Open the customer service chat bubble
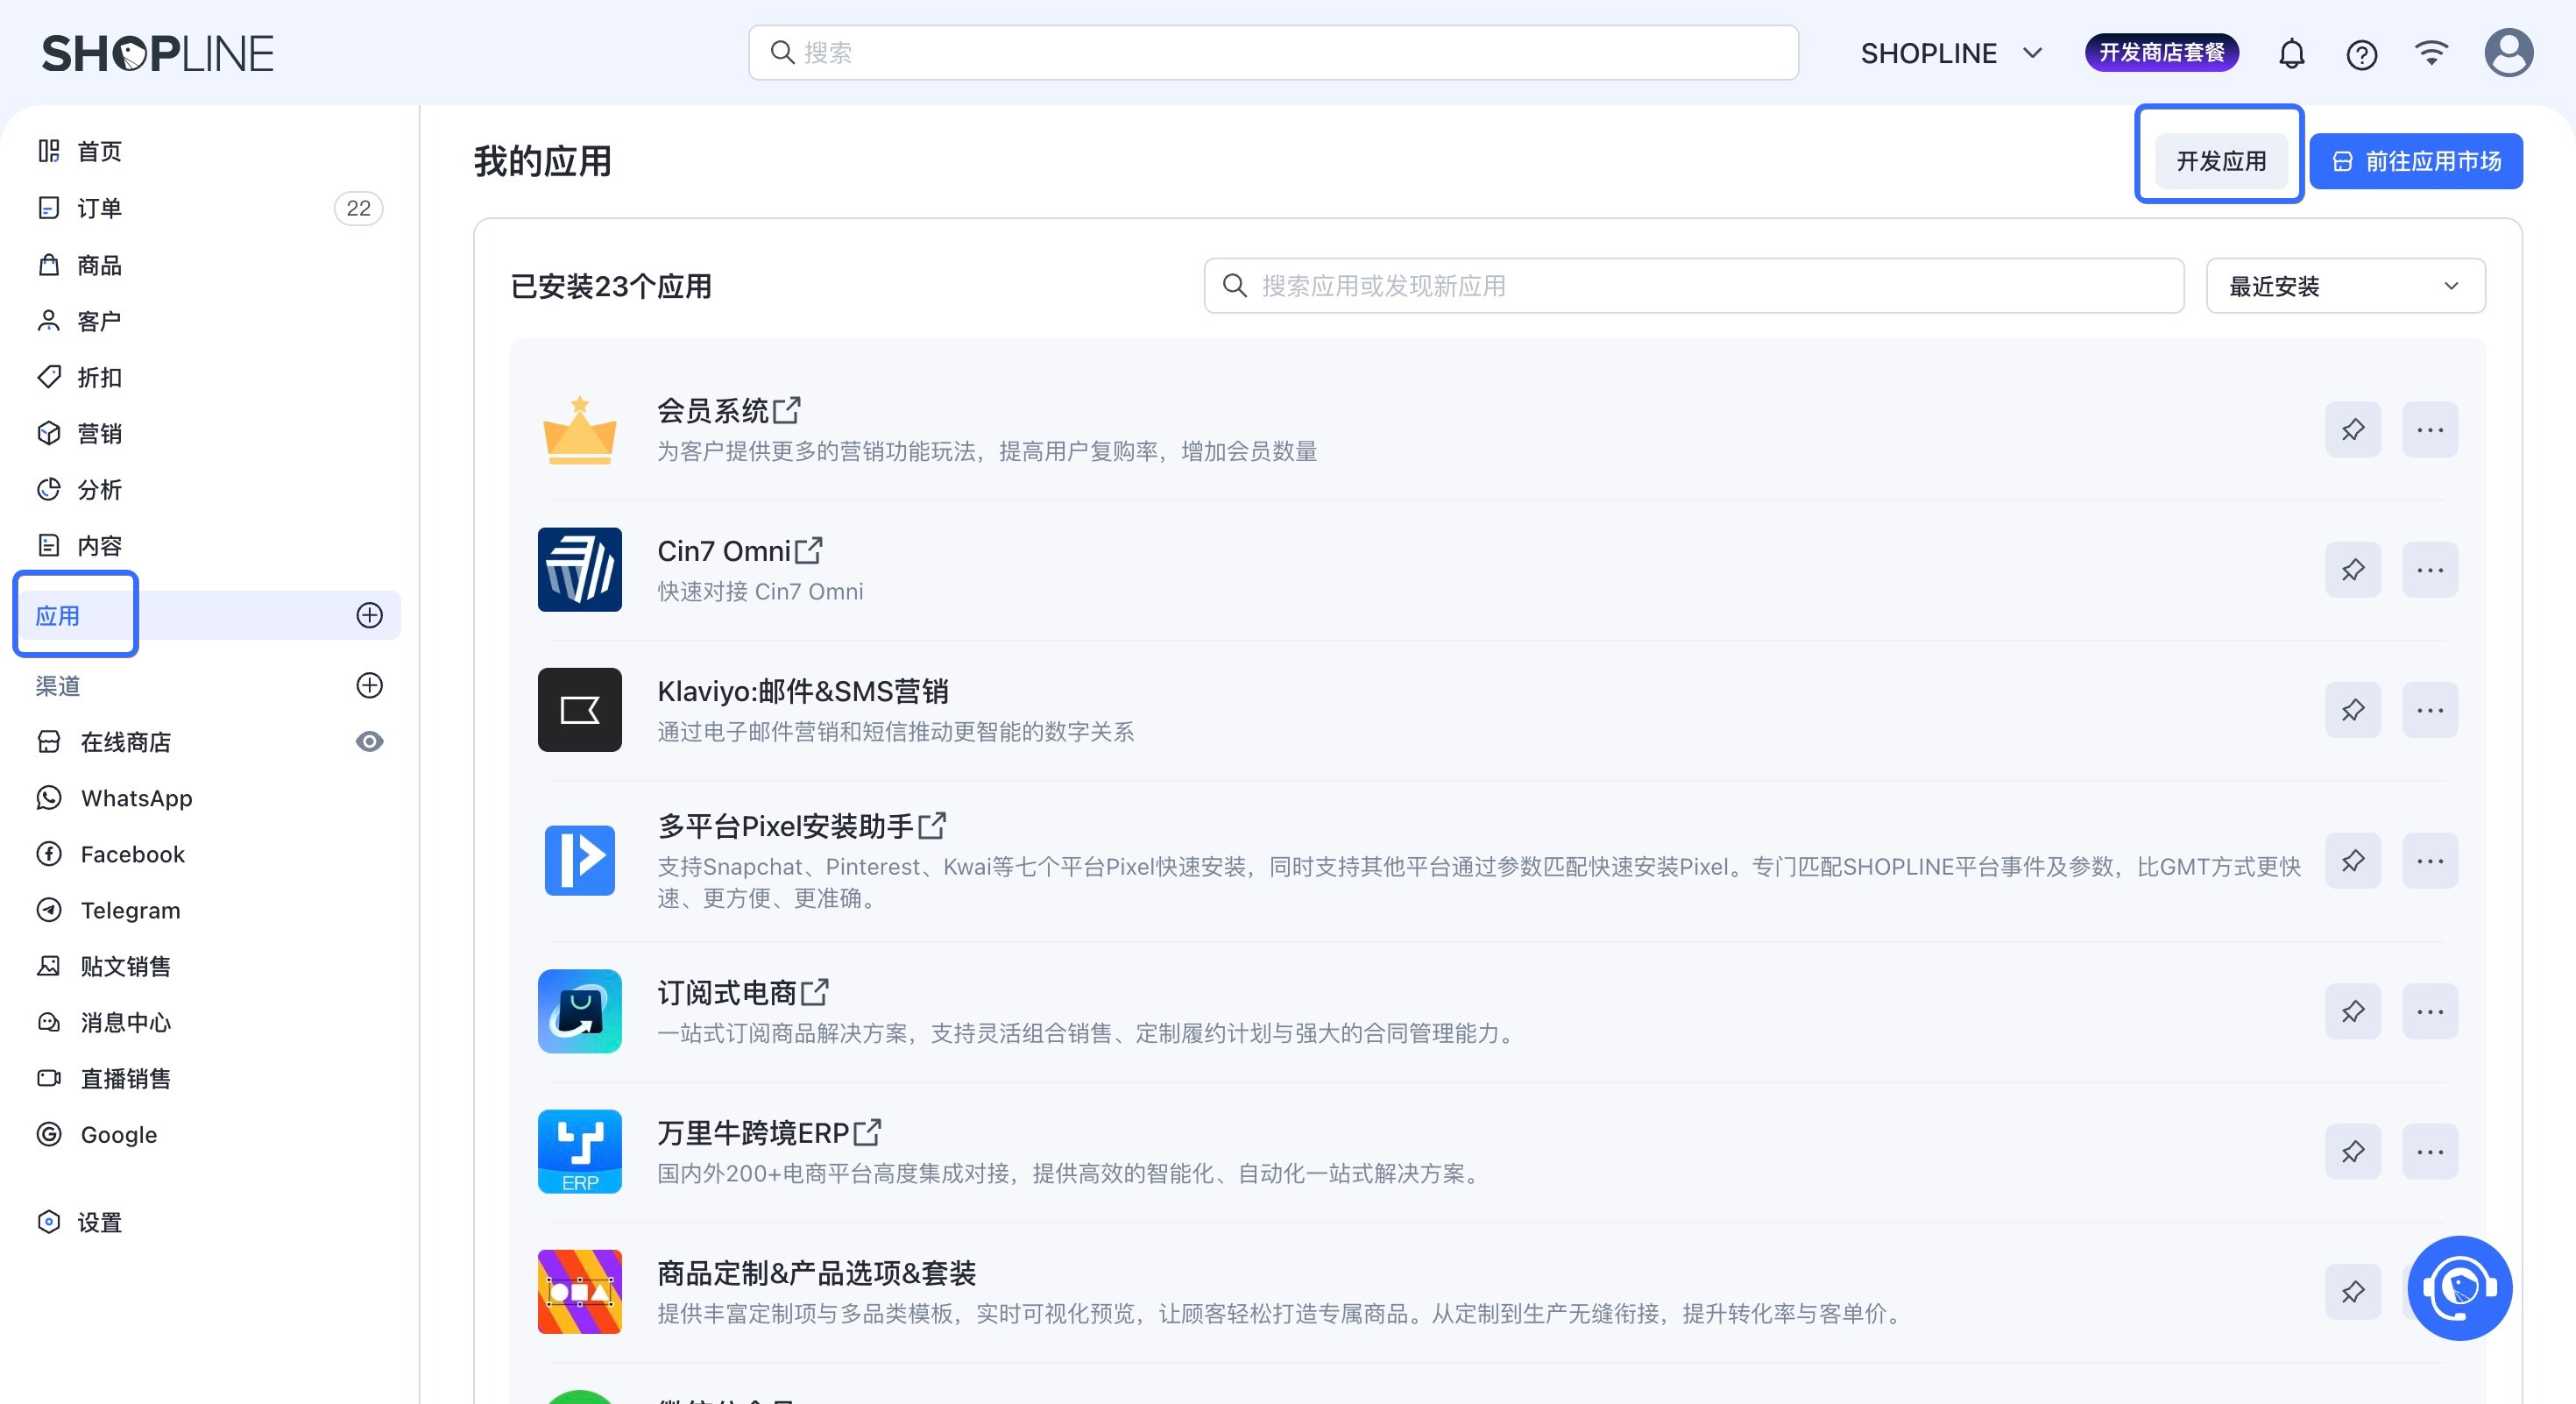The image size is (2576, 1404). coord(2459,1288)
